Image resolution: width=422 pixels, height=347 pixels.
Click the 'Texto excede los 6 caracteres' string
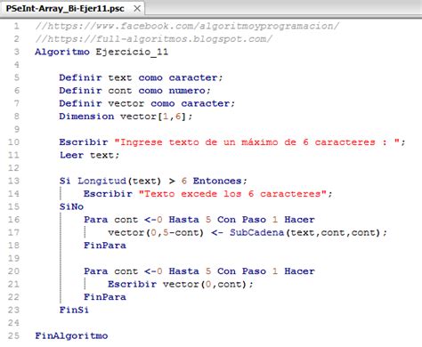click(x=232, y=194)
